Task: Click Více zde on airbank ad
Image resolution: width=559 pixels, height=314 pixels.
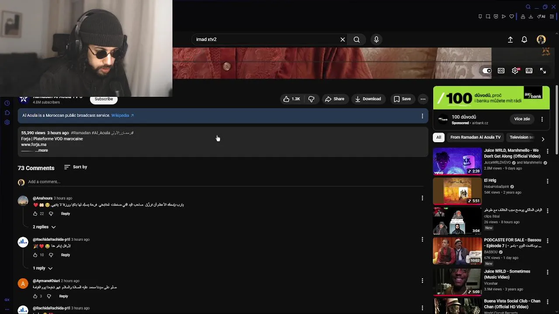Action: [x=522, y=119]
